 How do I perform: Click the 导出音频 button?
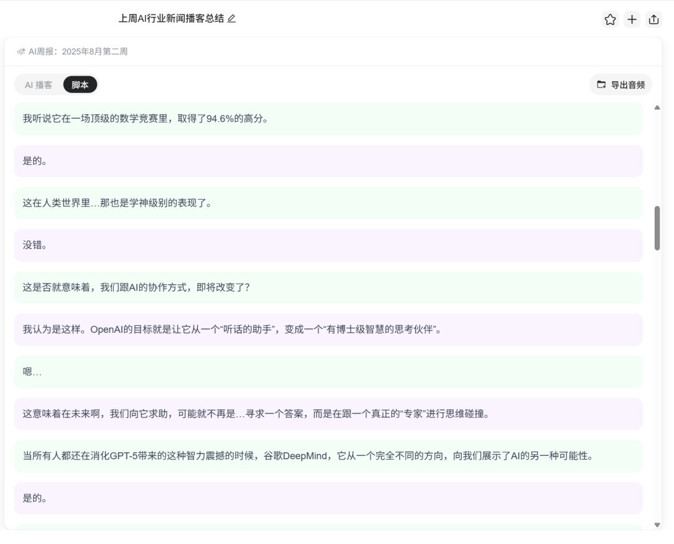(x=620, y=84)
